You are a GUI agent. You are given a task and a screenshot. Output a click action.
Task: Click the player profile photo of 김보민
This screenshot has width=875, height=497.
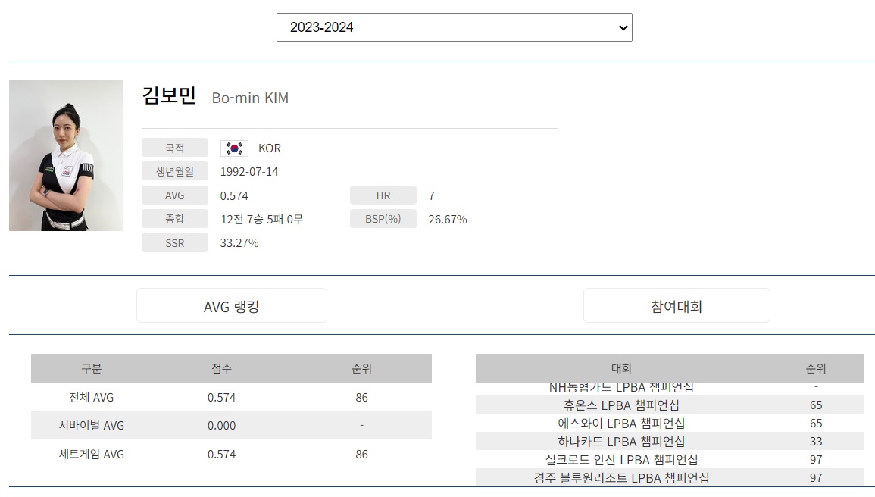(x=66, y=155)
